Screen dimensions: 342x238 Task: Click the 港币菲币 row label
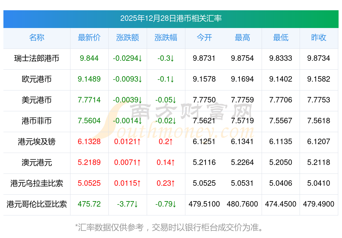37,121
